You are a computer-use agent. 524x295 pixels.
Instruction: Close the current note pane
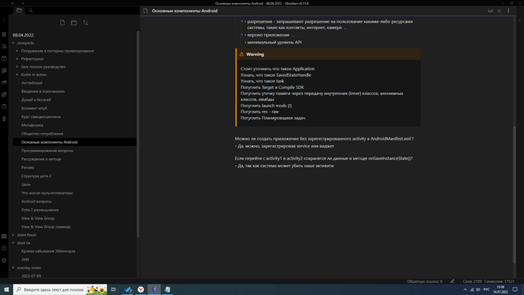499,11
